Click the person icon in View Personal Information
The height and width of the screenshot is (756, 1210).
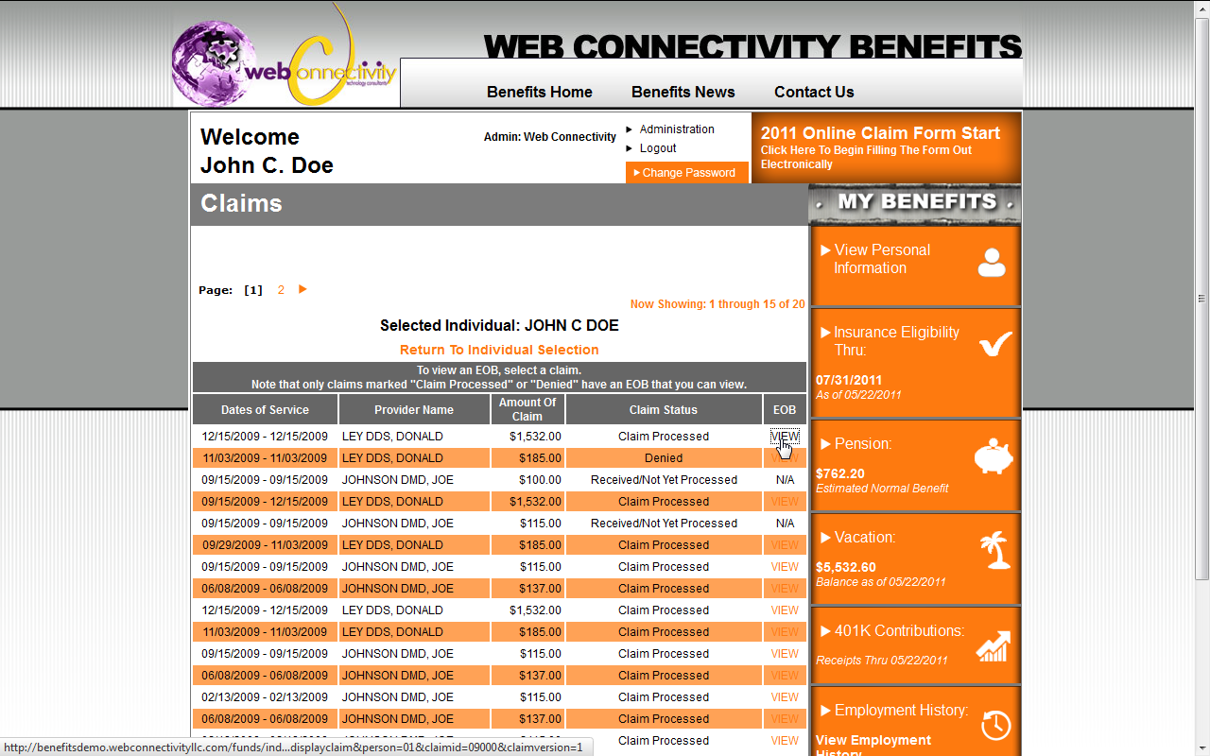coord(992,262)
